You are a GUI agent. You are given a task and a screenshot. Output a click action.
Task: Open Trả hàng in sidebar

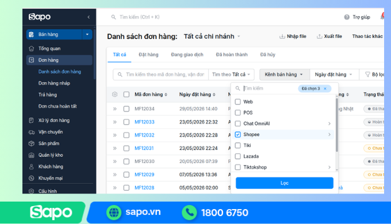coord(48,95)
